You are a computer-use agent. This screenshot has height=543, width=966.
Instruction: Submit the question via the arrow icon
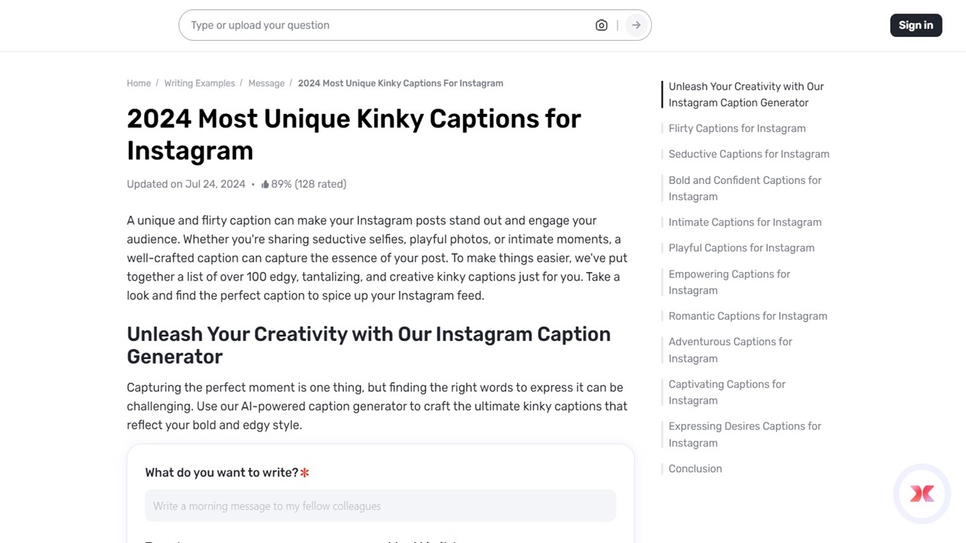pyautogui.click(x=635, y=25)
